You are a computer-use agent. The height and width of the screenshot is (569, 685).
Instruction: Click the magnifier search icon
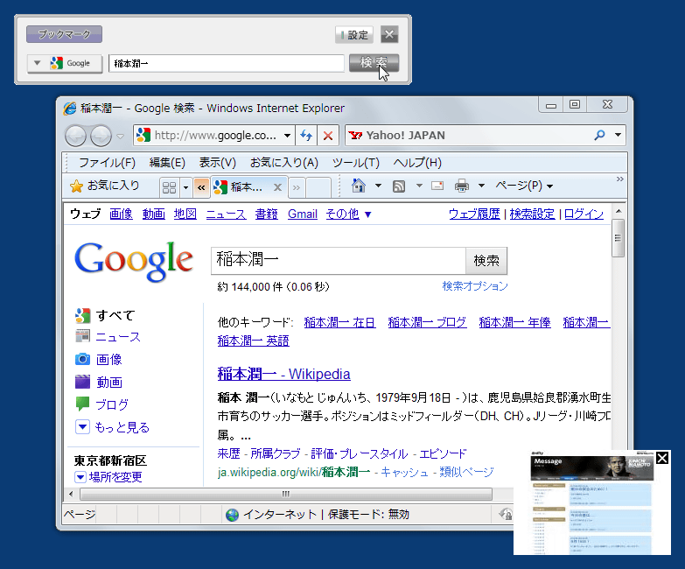[x=600, y=135]
